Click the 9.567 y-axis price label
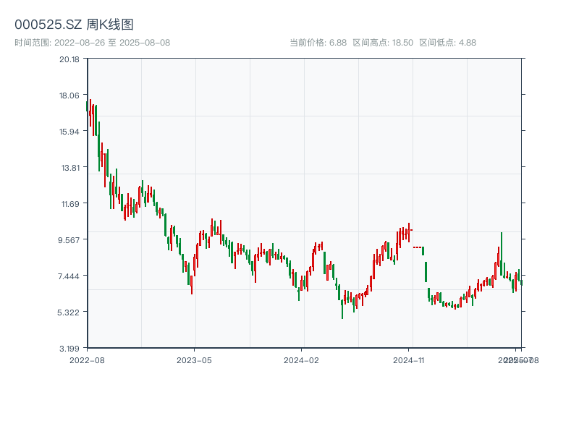 [x=69, y=240]
